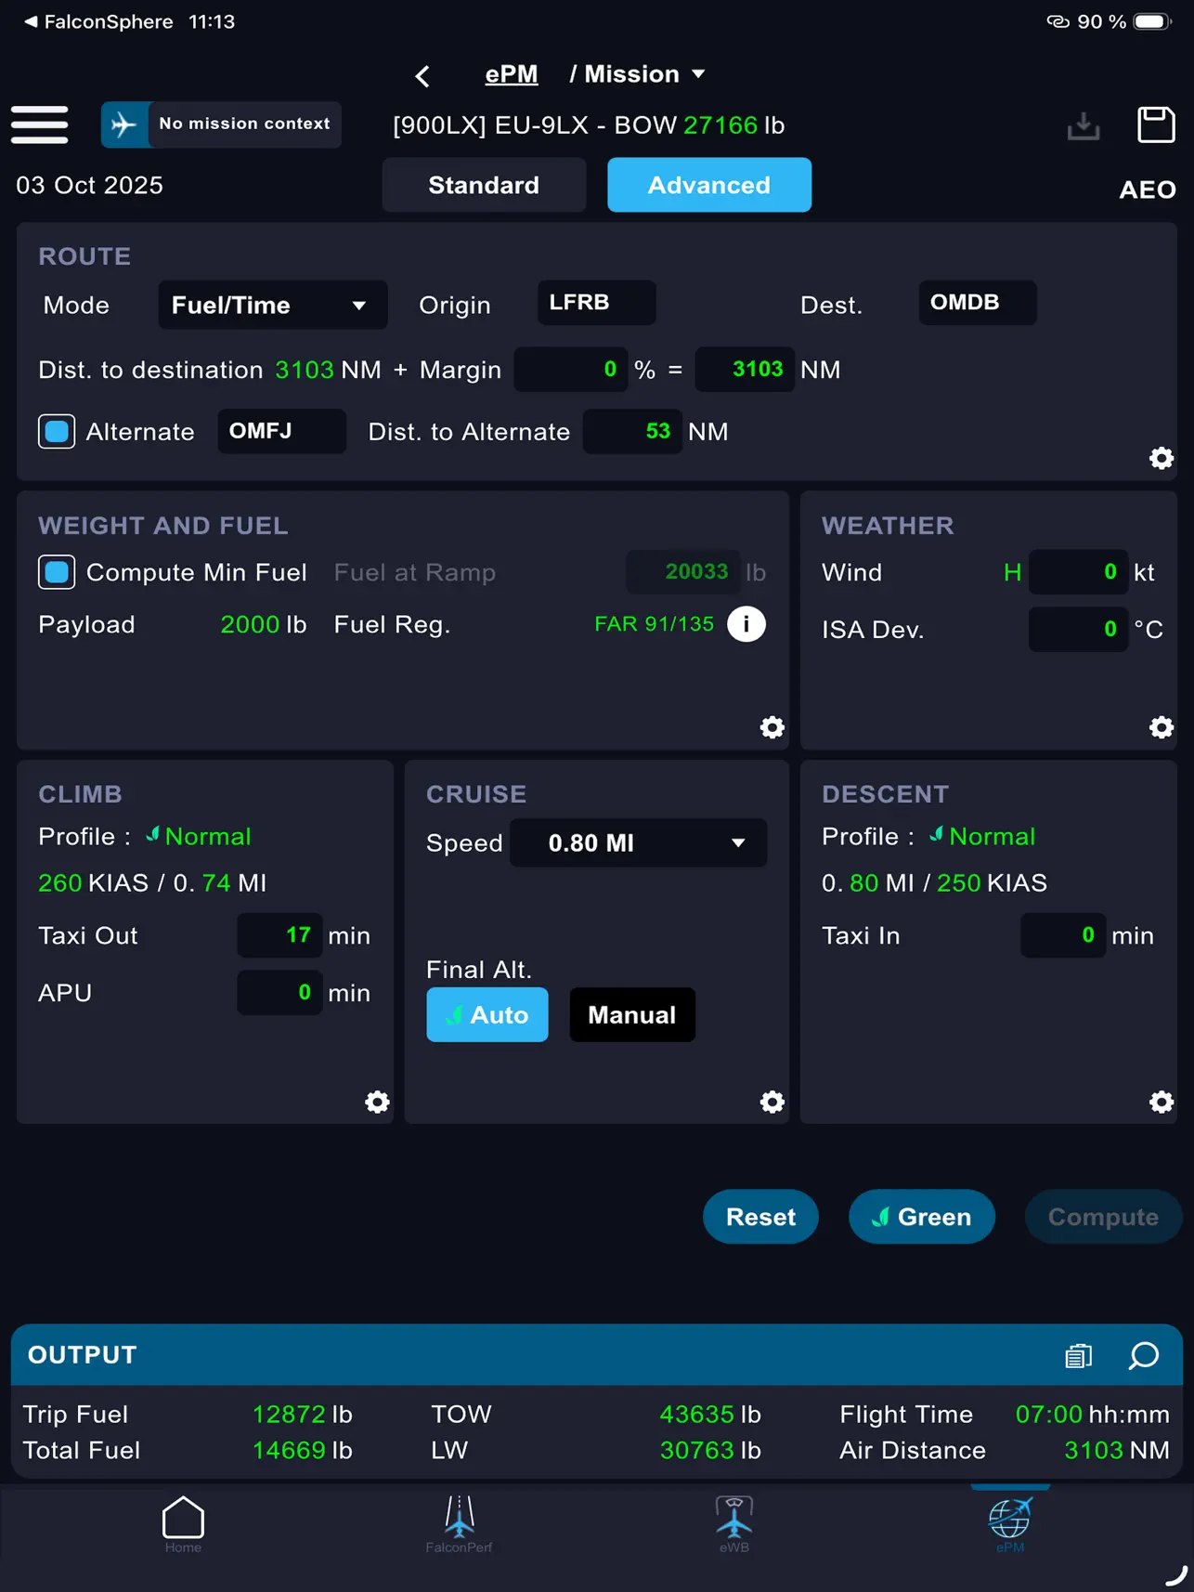The width and height of the screenshot is (1194, 1592).
Task: Open Climb panel settings gear
Action: point(377,1102)
